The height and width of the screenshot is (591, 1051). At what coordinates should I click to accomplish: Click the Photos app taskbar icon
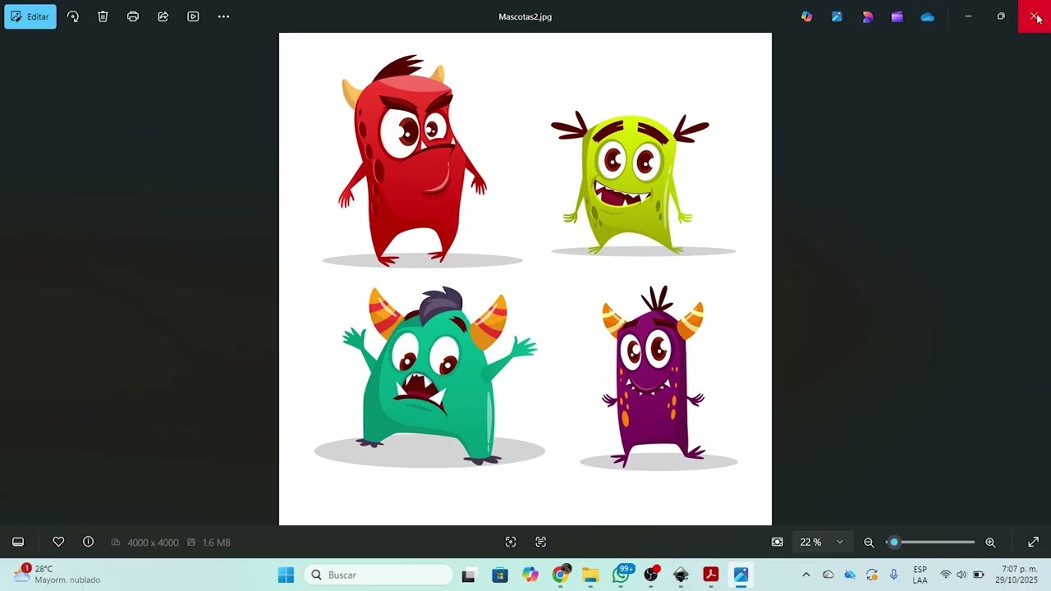click(x=741, y=575)
